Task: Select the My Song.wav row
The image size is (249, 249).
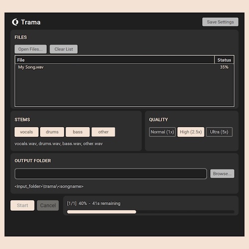Action: point(124,67)
